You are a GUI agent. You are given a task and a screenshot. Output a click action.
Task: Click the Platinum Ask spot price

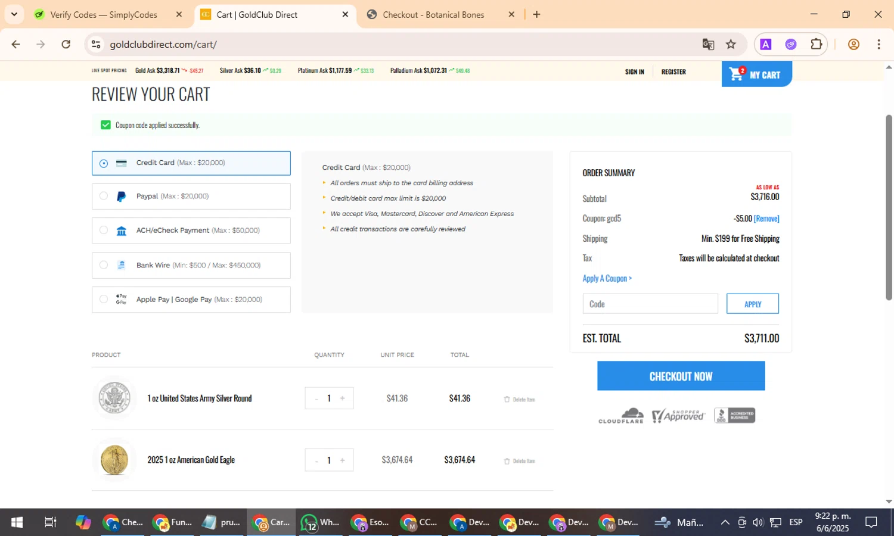click(336, 70)
